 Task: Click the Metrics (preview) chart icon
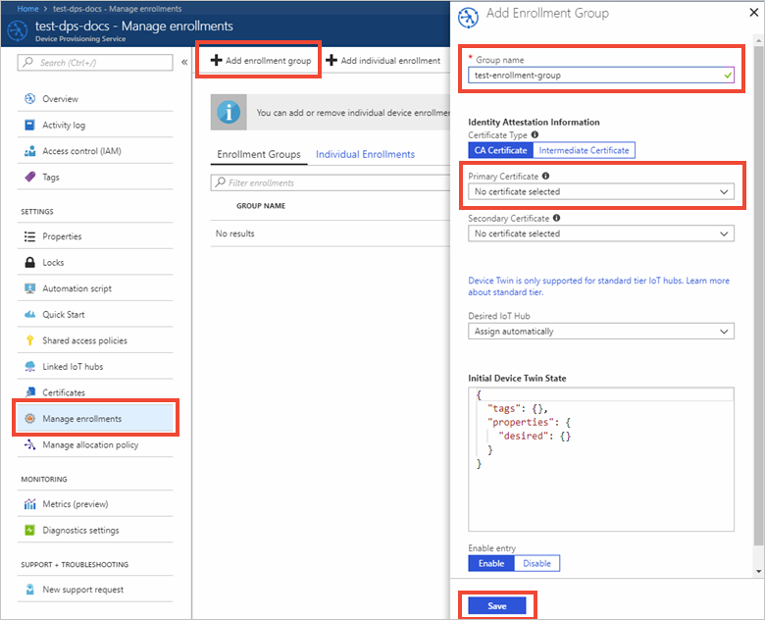pos(29,504)
